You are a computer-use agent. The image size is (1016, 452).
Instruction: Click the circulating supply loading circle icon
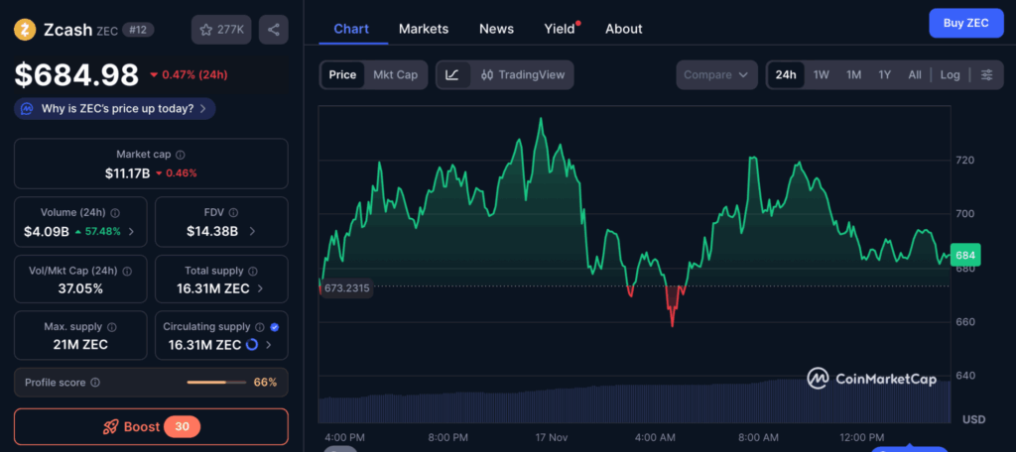(x=252, y=345)
